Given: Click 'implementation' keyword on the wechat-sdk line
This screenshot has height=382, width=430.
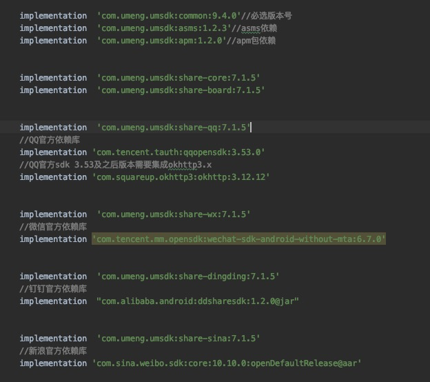Looking at the screenshot, I should point(53,239).
